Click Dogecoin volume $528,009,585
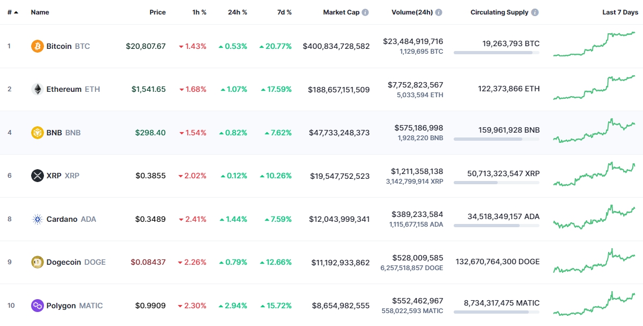 point(418,258)
